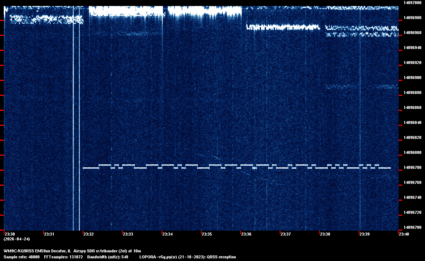This screenshot has width=425, height=261.
Task: Click the stepped FSK signal trace near 14096780
Action: (237, 167)
